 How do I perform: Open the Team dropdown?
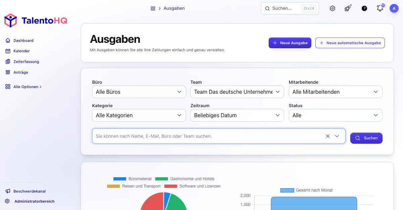tap(237, 92)
